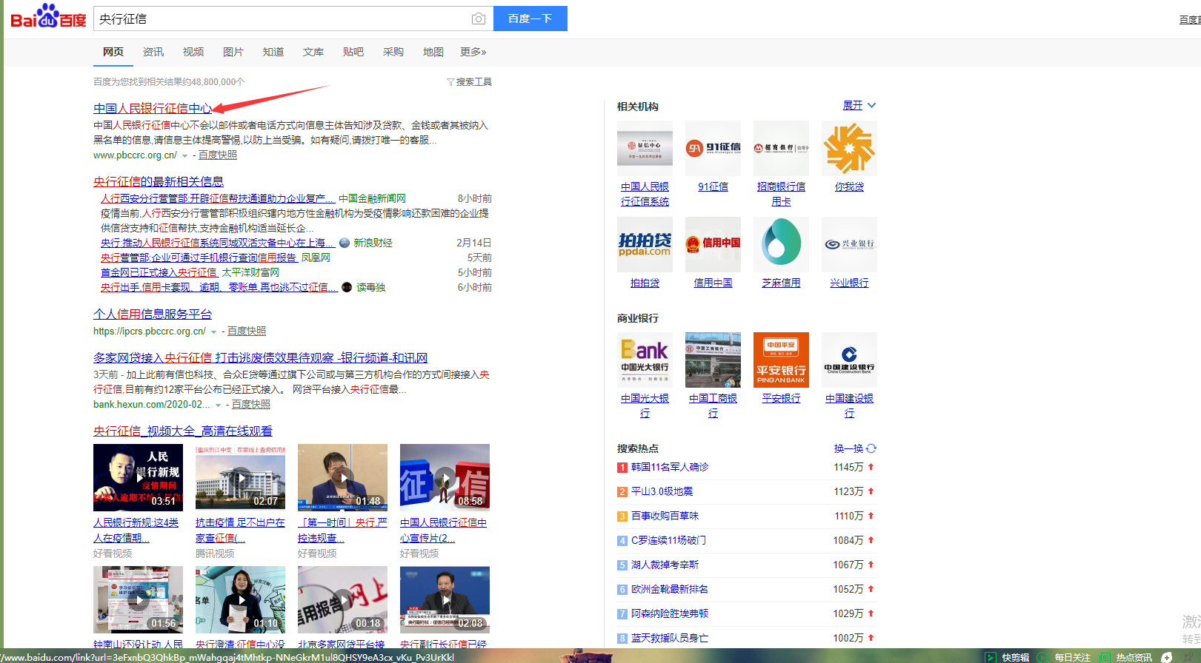The height and width of the screenshot is (663, 1201).
Task: Open 中国人民银行征信系统 organization logo
Action: pyautogui.click(x=645, y=148)
